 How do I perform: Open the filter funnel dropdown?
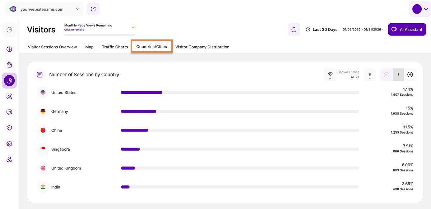(x=330, y=75)
